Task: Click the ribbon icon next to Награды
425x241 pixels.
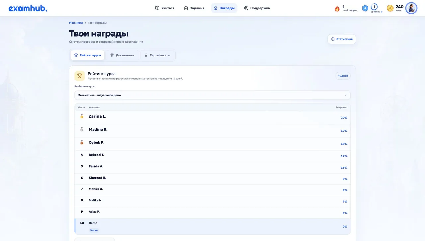Action: click(x=216, y=8)
